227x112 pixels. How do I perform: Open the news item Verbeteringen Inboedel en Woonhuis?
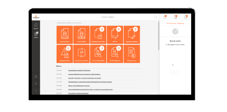pos(79,71)
